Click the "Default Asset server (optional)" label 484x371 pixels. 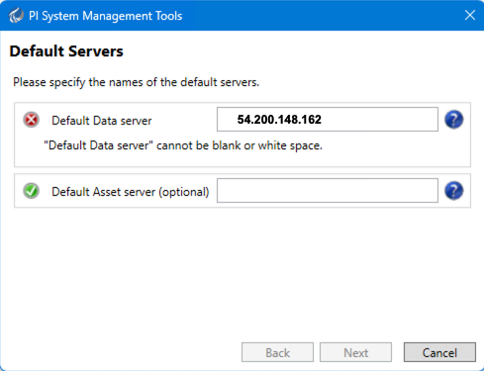[x=131, y=192]
